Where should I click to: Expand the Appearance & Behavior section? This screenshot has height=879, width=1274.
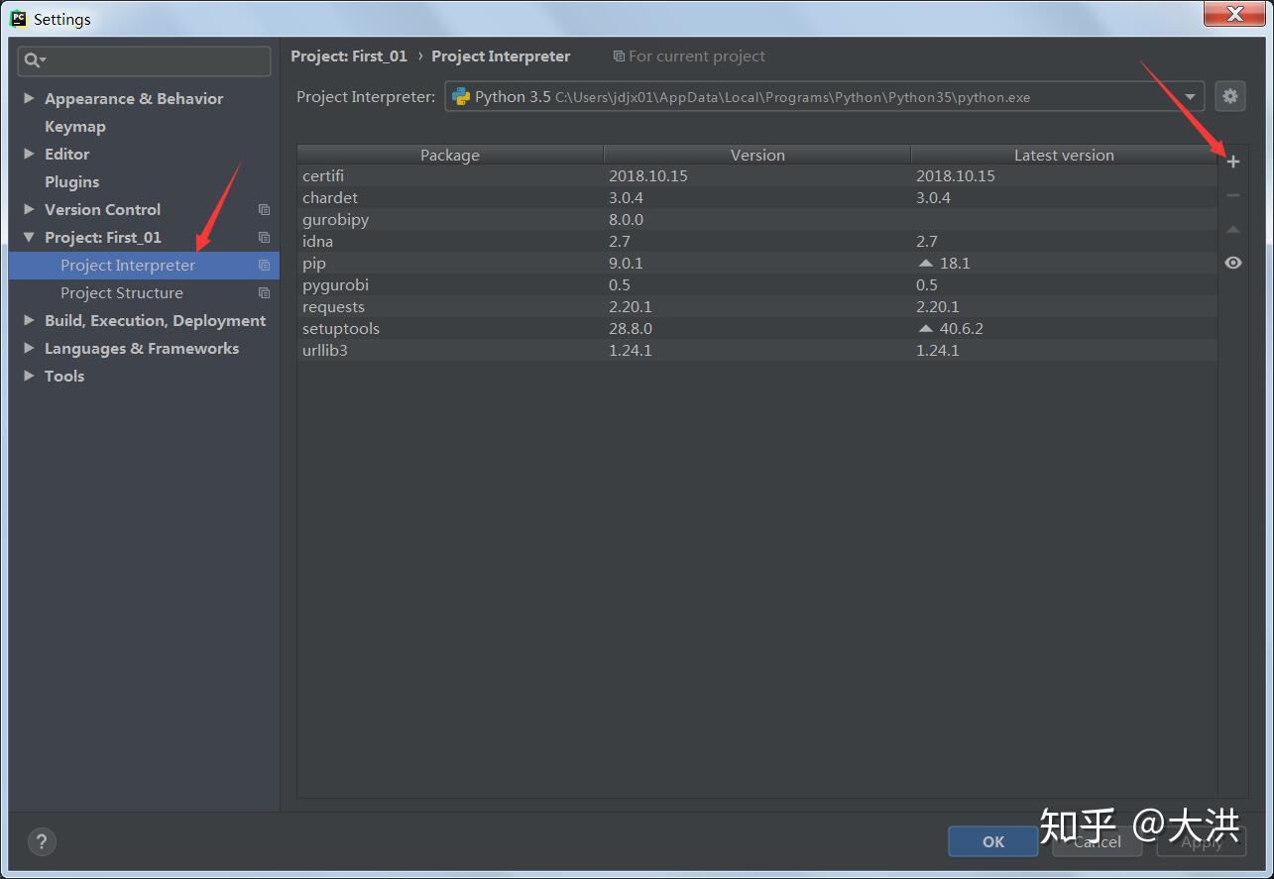tap(28, 98)
